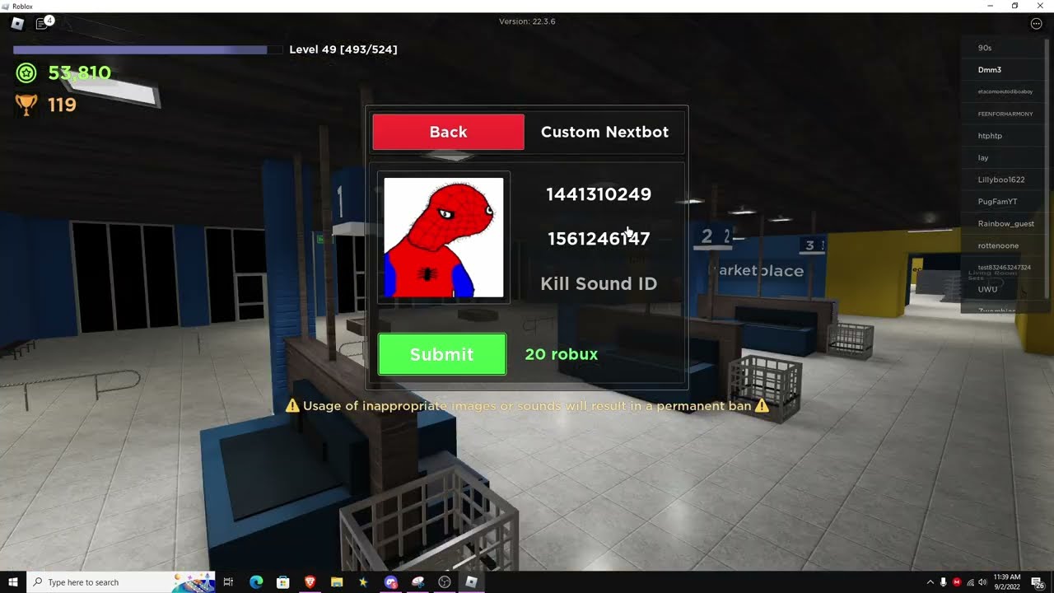
Task: Select player FEENFORHARMONY in the list
Action: (1003, 114)
